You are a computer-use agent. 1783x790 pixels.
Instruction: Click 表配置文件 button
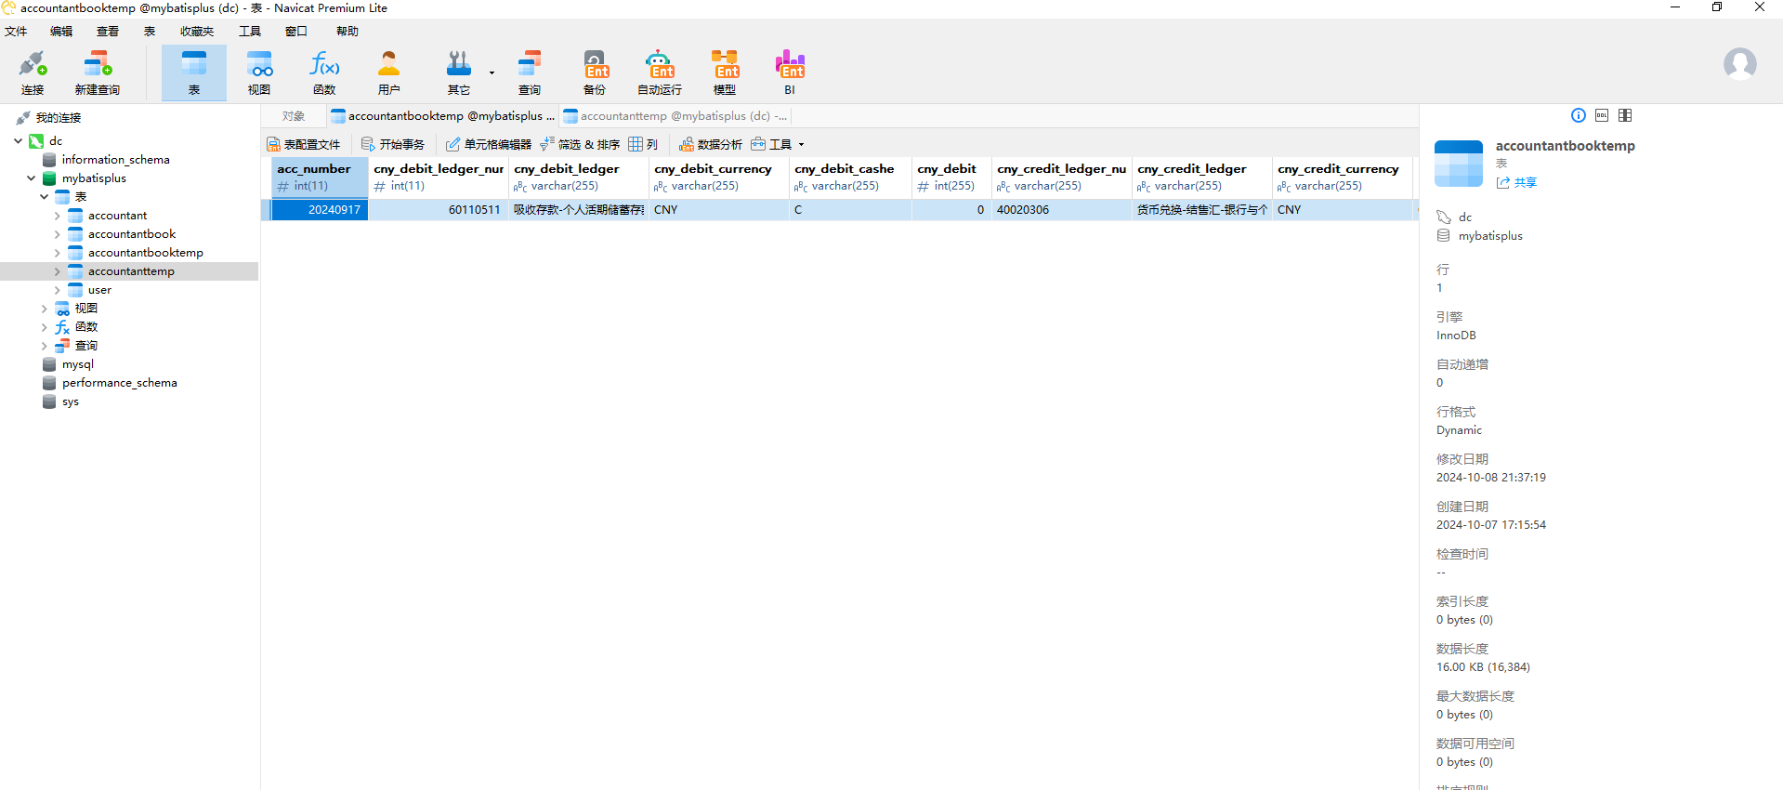(x=304, y=144)
